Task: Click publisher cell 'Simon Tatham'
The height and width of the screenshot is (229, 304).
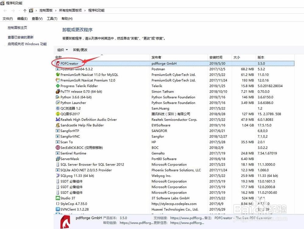Action: pos(162,92)
